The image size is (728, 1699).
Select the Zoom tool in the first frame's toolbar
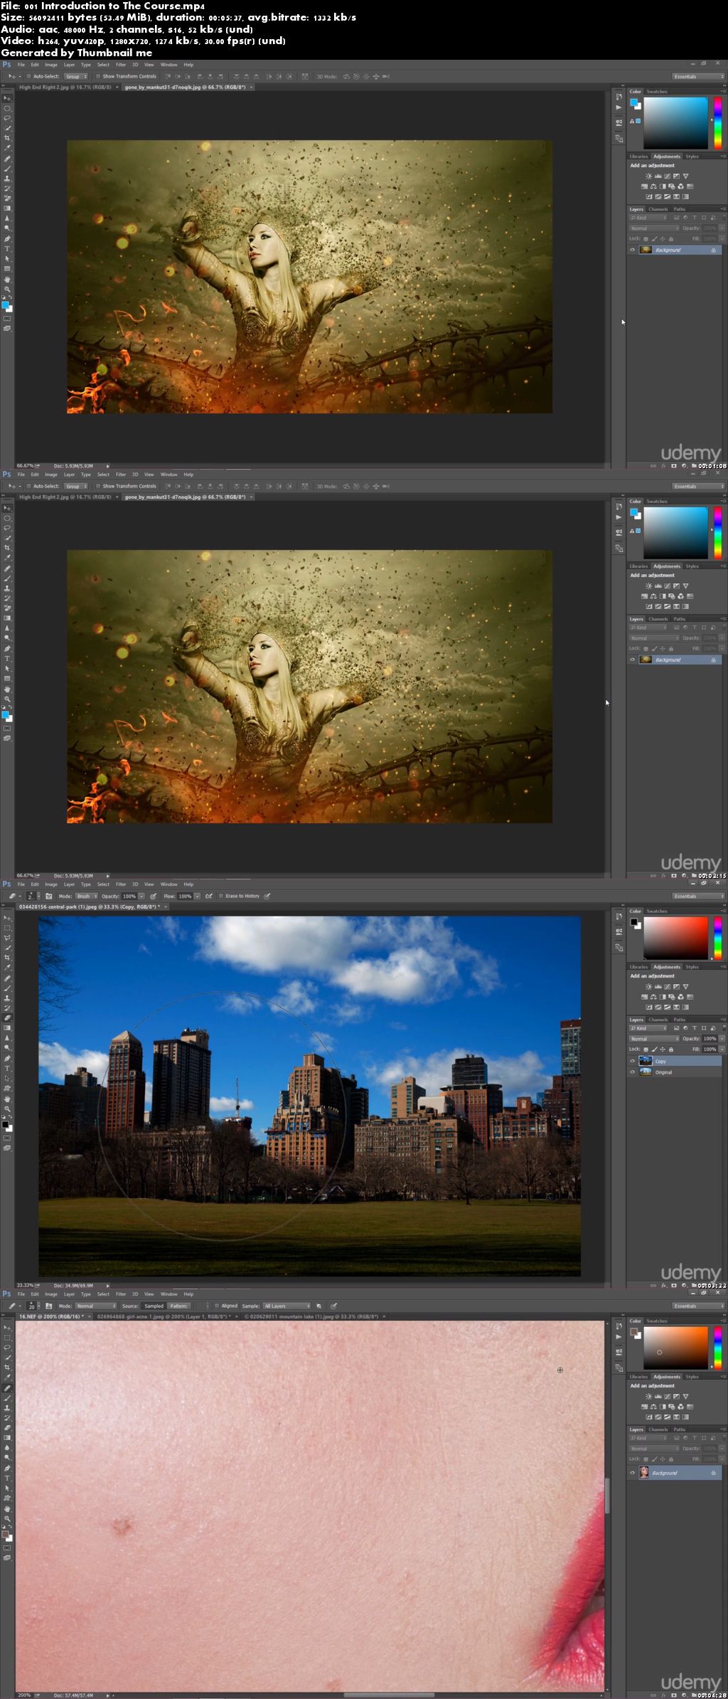8,290
